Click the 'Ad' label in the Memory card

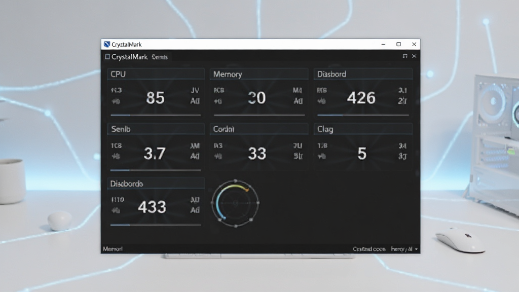[x=298, y=101]
